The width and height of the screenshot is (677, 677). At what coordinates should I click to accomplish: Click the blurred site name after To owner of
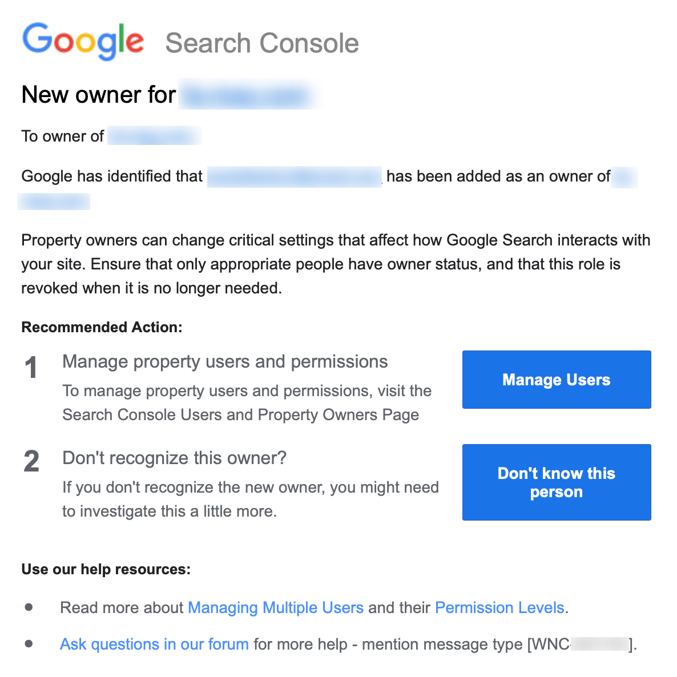point(154,136)
